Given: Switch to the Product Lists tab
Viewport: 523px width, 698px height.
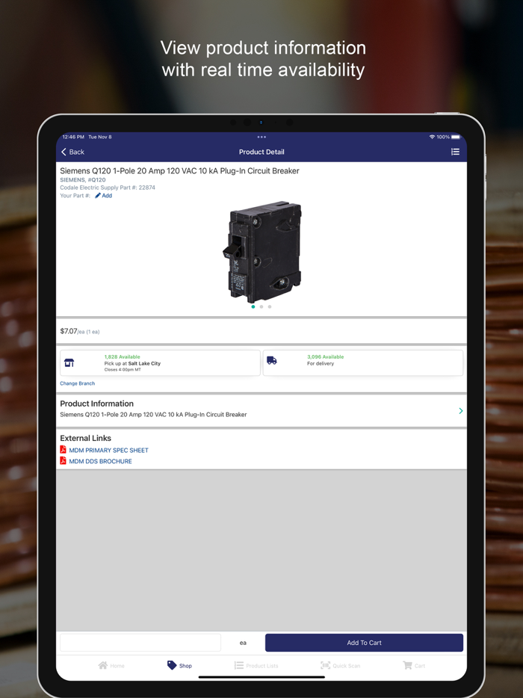Looking at the screenshot, I should pyautogui.click(x=256, y=666).
